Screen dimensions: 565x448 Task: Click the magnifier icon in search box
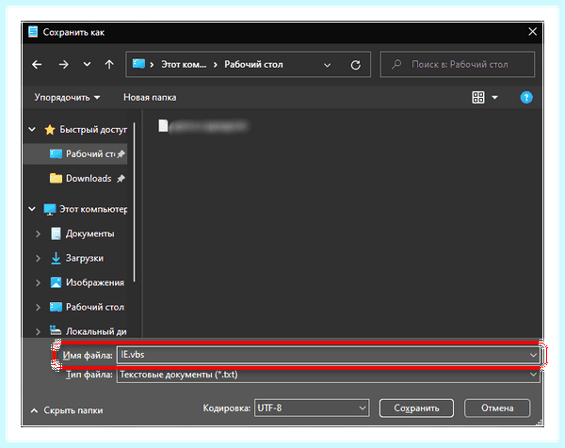(396, 64)
